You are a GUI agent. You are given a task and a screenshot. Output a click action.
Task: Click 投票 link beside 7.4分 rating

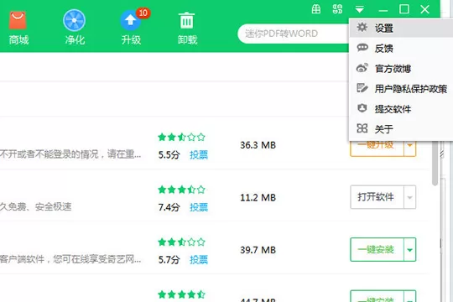199,207
